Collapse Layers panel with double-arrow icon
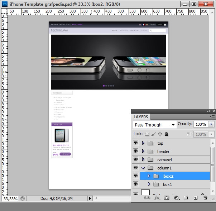 [208, 111]
